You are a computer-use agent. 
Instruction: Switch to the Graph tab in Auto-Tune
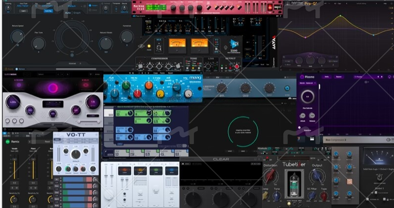click(77, 13)
